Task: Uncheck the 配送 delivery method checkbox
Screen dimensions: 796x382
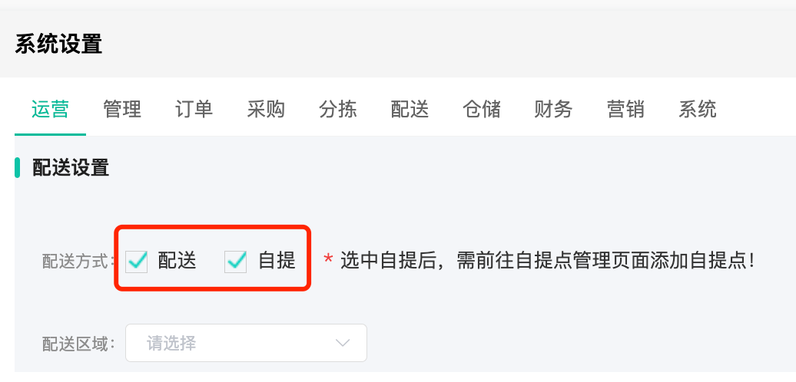Action: tap(137, 262)
